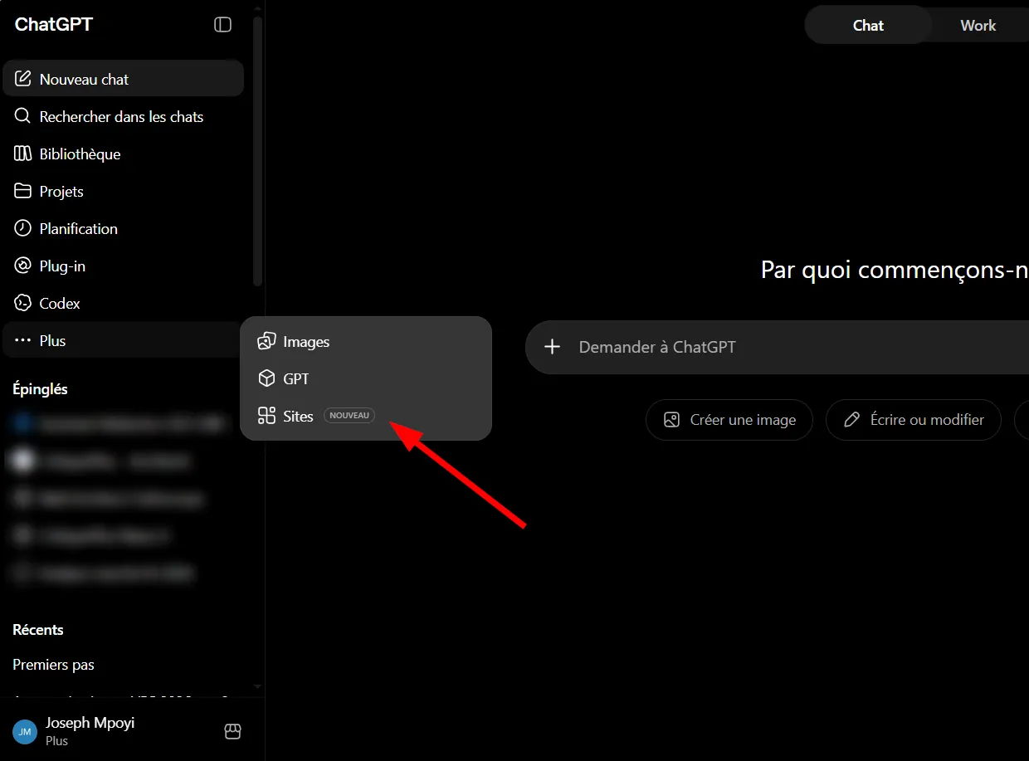Viewport: 1029px width, 761px height.
Task: Open Projets in the sidebar
Action: pos(124,191)
